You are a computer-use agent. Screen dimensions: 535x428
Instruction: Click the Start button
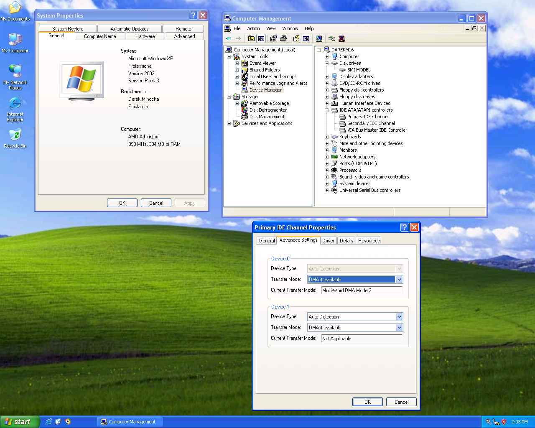[20, 422]
